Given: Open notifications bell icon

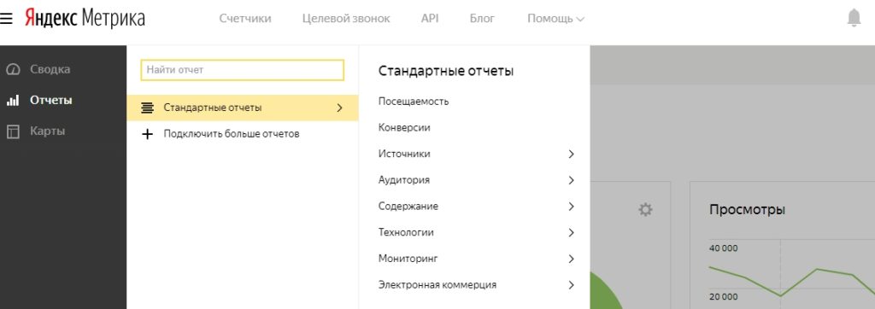Looking at the screenshot, I should point(854,19).
